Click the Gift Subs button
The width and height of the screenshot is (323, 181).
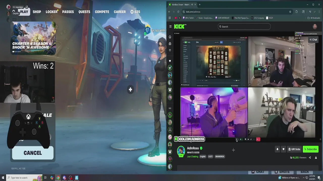tap(294, 149)
